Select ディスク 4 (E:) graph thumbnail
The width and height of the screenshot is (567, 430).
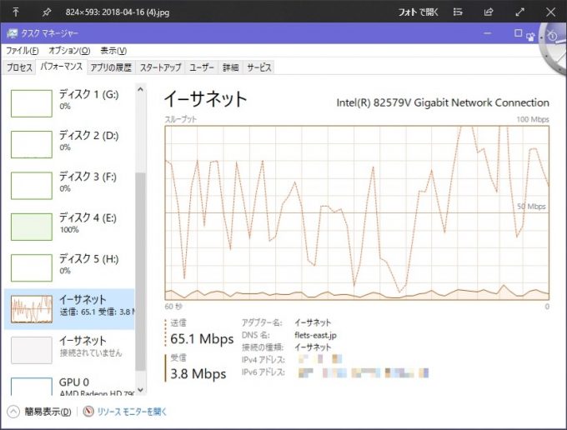coord(32,227)
